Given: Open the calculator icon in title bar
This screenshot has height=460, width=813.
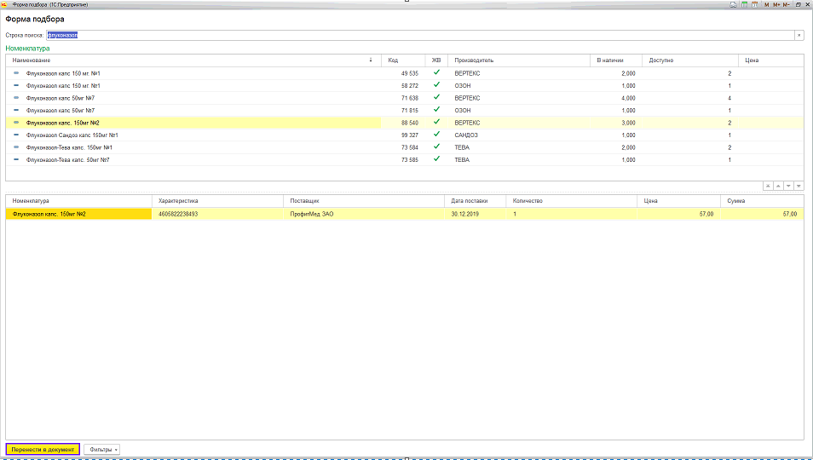Looking at the screenshot, I should pyautogui.click(x=744, y=5).
